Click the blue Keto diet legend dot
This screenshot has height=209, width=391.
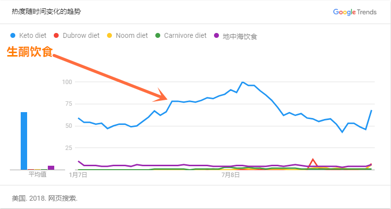tap(13, 35)
